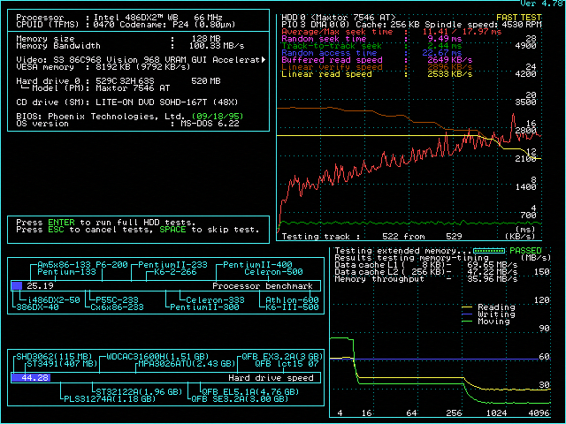Click the PentiumII-400 reference label
This screenshot has width=566, height=424.
pyautogui.click(x=257, y=265)
